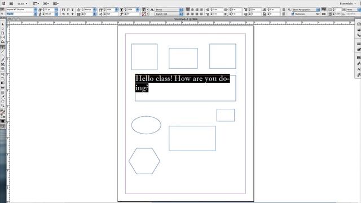Select the Line tool
The image size is (361, 203).
[x=2, y=51]
